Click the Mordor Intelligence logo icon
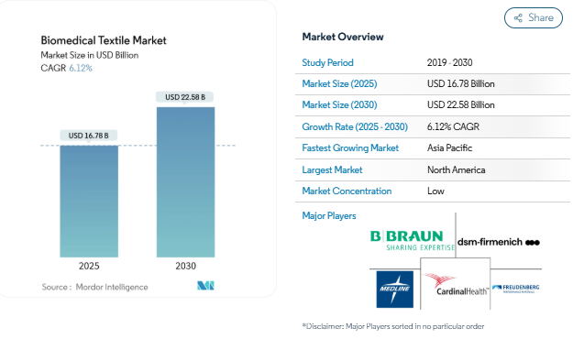Image resolution: width=573 pixels, height=339 pixels. (x=205, y=286)
